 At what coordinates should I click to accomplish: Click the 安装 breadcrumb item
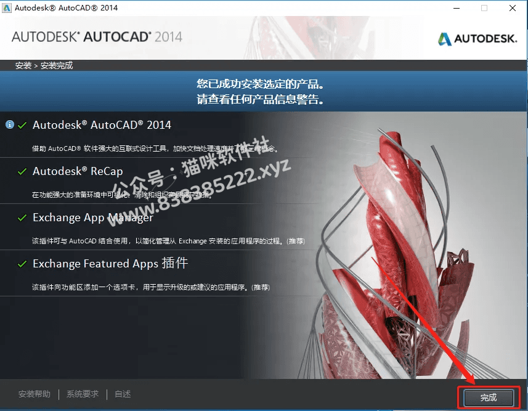(x=23, y=65)
